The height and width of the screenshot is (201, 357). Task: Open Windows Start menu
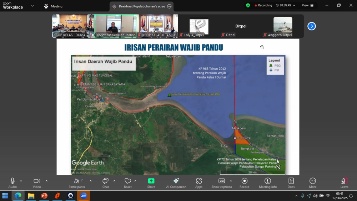pyautogui.click(x=5, y=196)
